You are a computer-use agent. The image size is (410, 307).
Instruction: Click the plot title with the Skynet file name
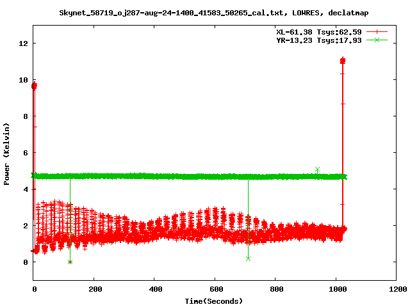213,13
